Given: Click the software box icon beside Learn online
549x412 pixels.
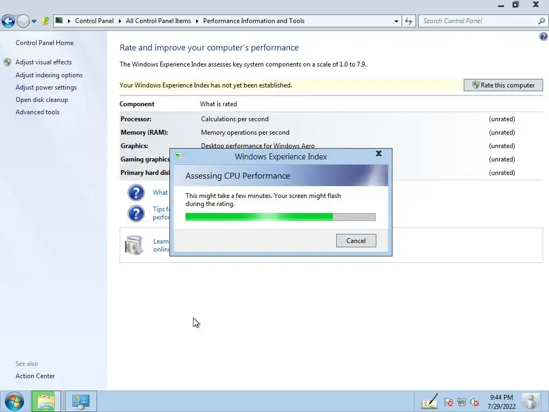Looking at the screenshot, I should click(x=133, y=245).
